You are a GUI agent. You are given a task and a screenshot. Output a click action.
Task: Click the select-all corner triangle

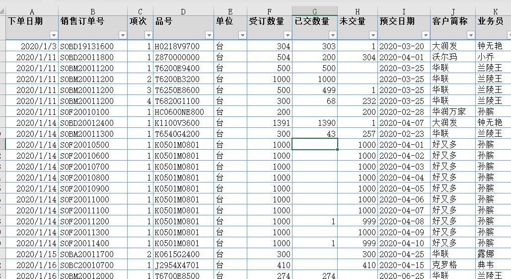pos(2,12)
